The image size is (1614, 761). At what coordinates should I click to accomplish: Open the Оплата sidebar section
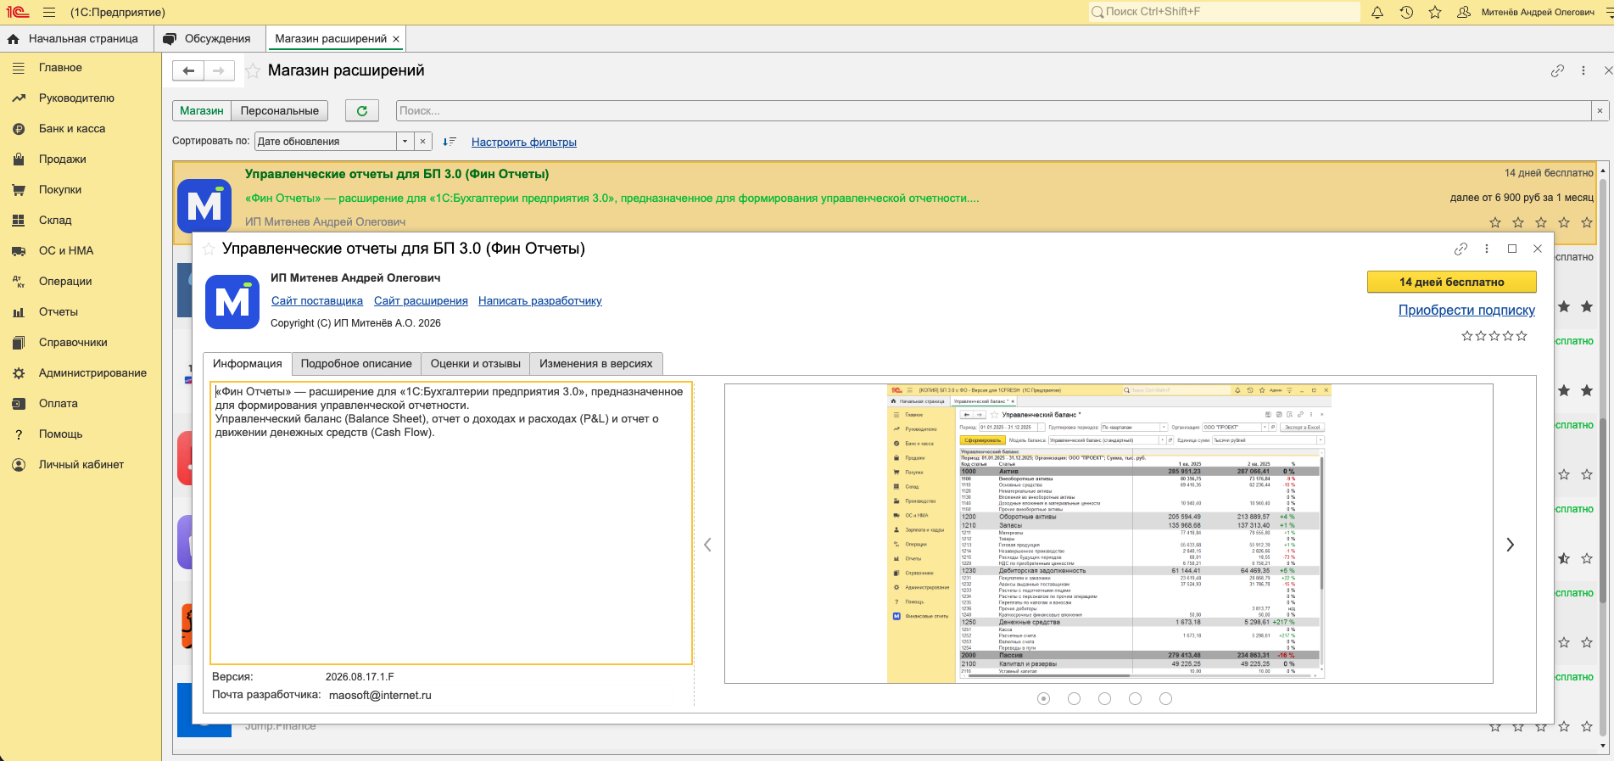pos(59,404)
